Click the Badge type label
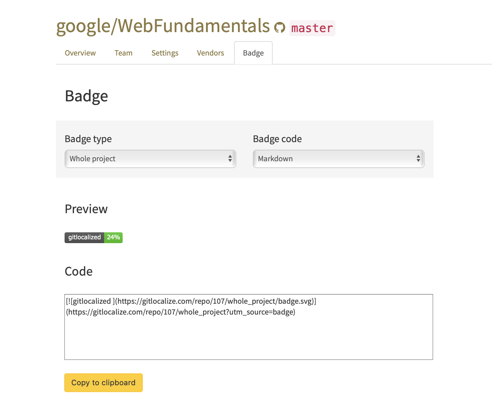The width and height of the screenshot is (492, 404). (88, 139)
